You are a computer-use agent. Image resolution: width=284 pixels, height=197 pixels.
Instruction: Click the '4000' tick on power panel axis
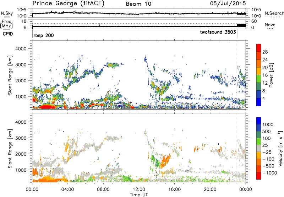pos(21,49)
